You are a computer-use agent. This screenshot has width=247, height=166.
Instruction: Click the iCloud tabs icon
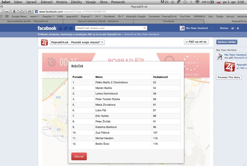pyautogui.click(x=22, y=11)
